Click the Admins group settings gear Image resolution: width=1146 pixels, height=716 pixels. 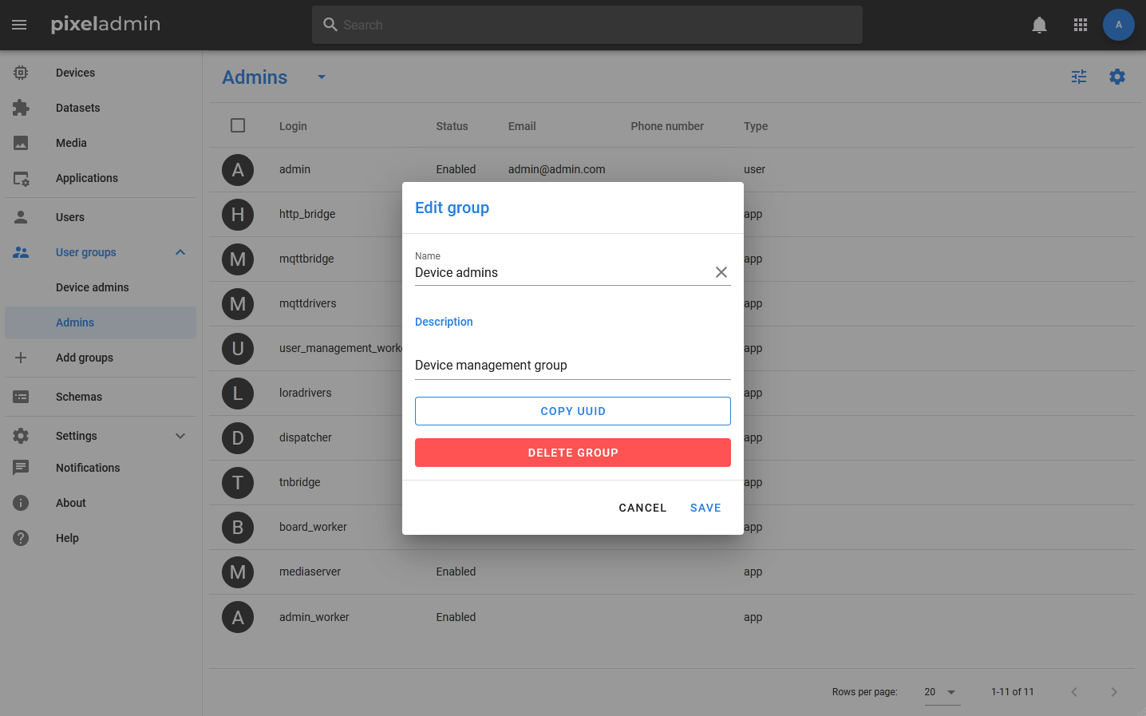coord(1117,77)
